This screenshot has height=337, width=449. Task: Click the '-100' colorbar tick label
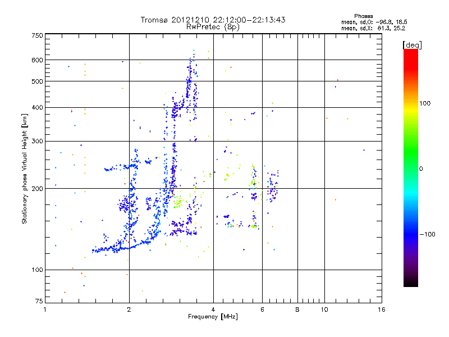[427, 234]
